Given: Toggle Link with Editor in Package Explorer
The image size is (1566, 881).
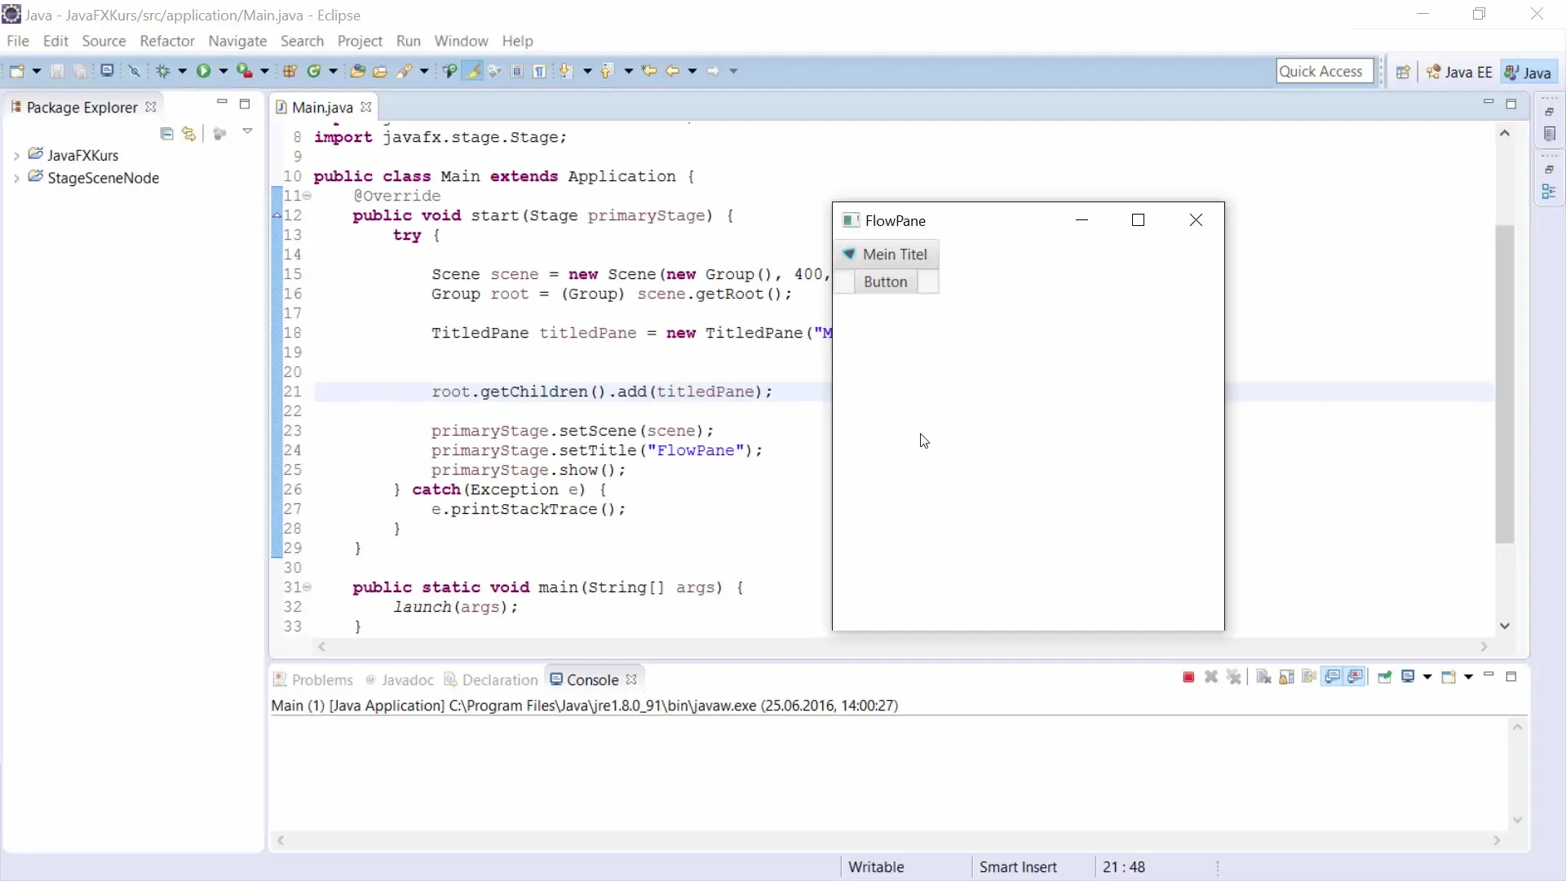Looking at the screenshot, I should tap(189, 134).
